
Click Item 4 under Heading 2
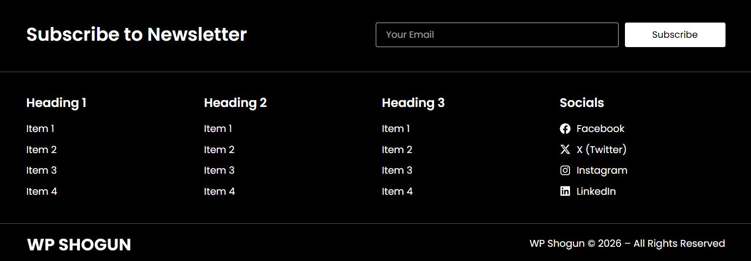(219, 191)
